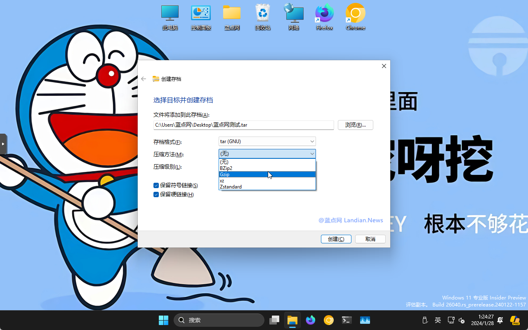
Task: Open Chrome Canary from the taskbar
Action: coord(329,320)
